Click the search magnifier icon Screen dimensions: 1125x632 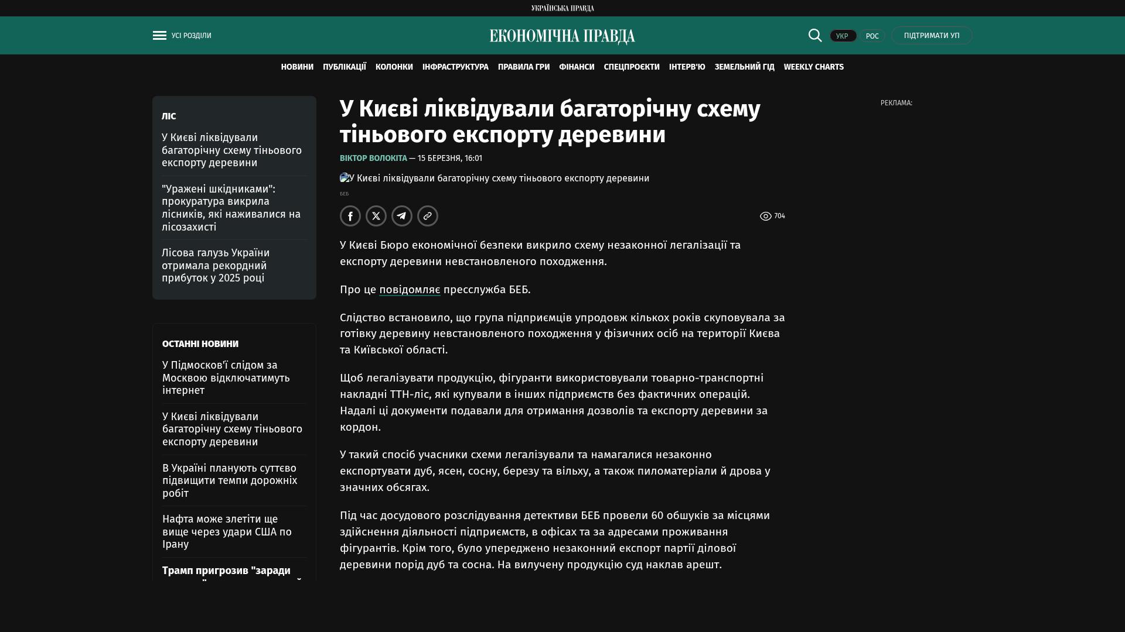pos(815,36)
